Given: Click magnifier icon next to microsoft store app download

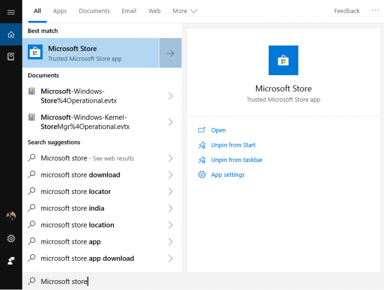Looking at the screenshot, I should pos(32,258).
